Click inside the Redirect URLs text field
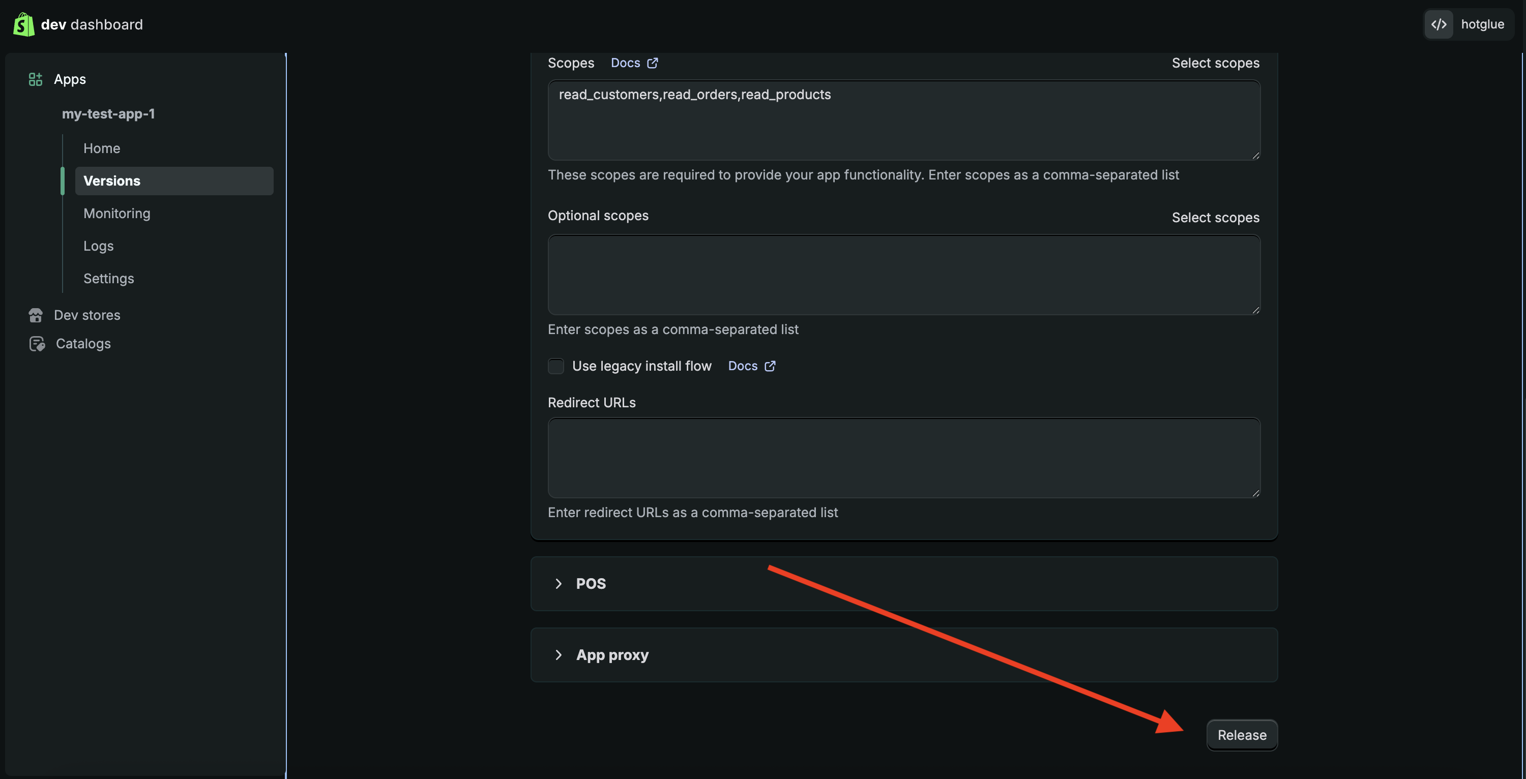 (903, 457)
